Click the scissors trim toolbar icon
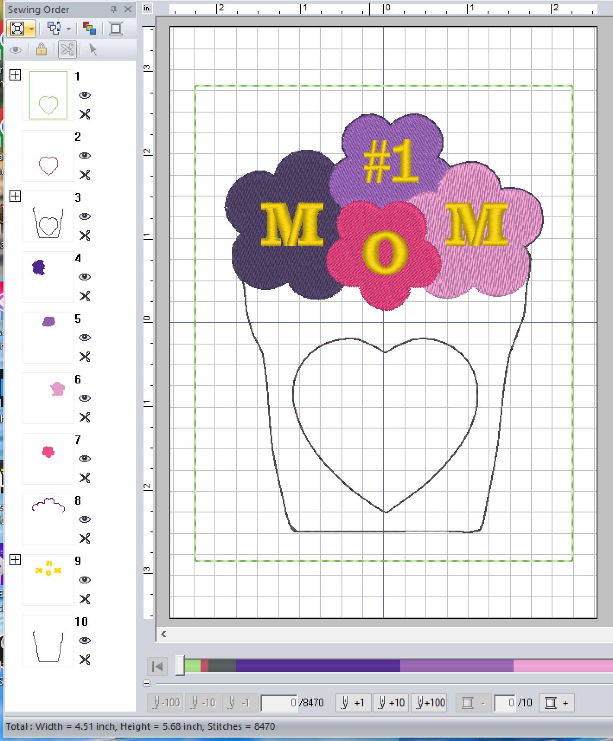 (x=67, y=49)
